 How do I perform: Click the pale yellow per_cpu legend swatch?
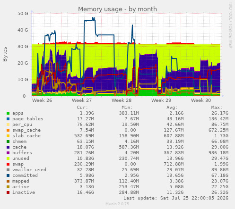(8, 125)
